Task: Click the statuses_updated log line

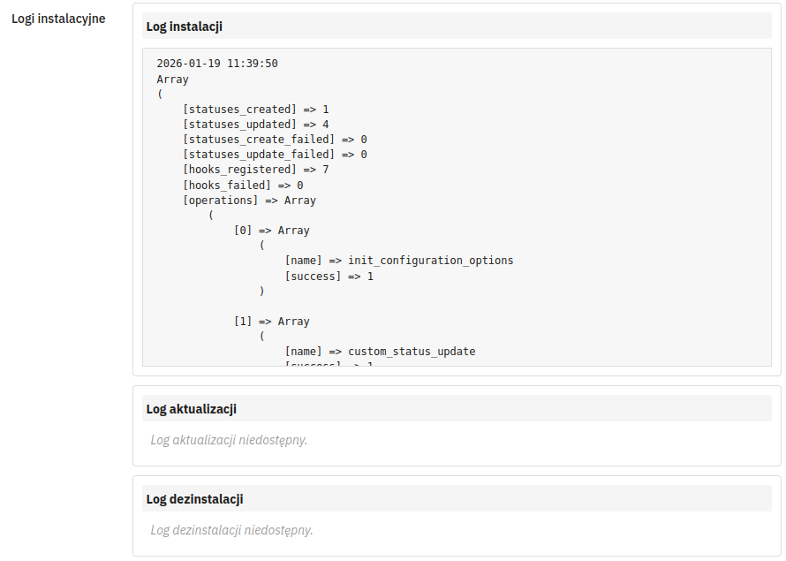Action: point(255,125)
